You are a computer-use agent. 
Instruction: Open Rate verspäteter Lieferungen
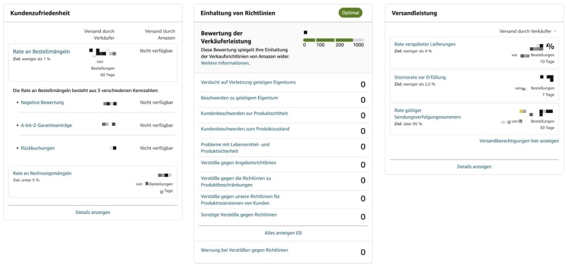426,44
